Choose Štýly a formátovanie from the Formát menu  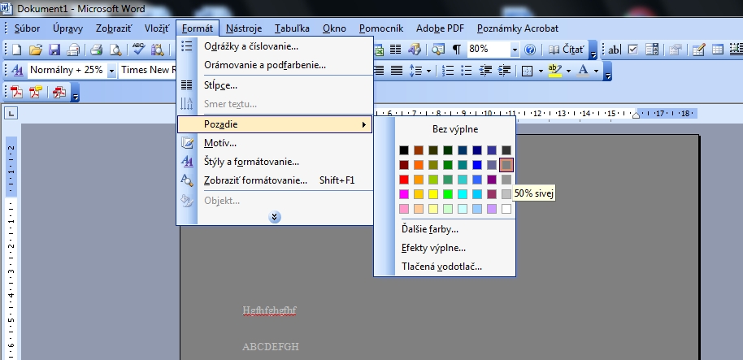(251, 162)
